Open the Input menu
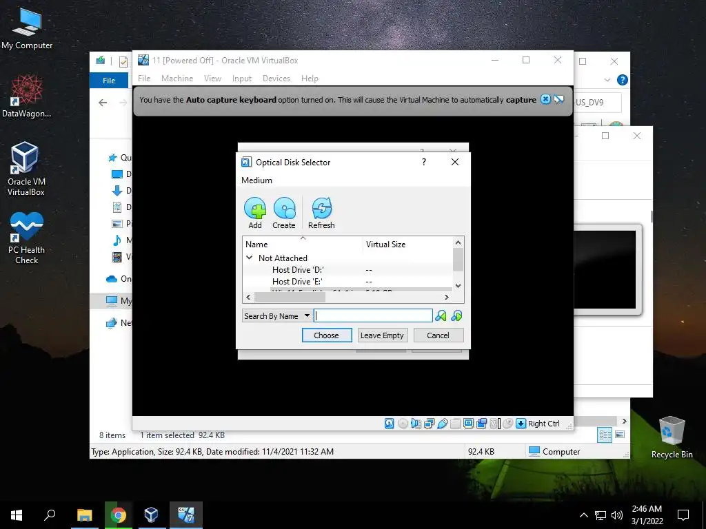Screen dimensions: 706x529 [242, 79]
